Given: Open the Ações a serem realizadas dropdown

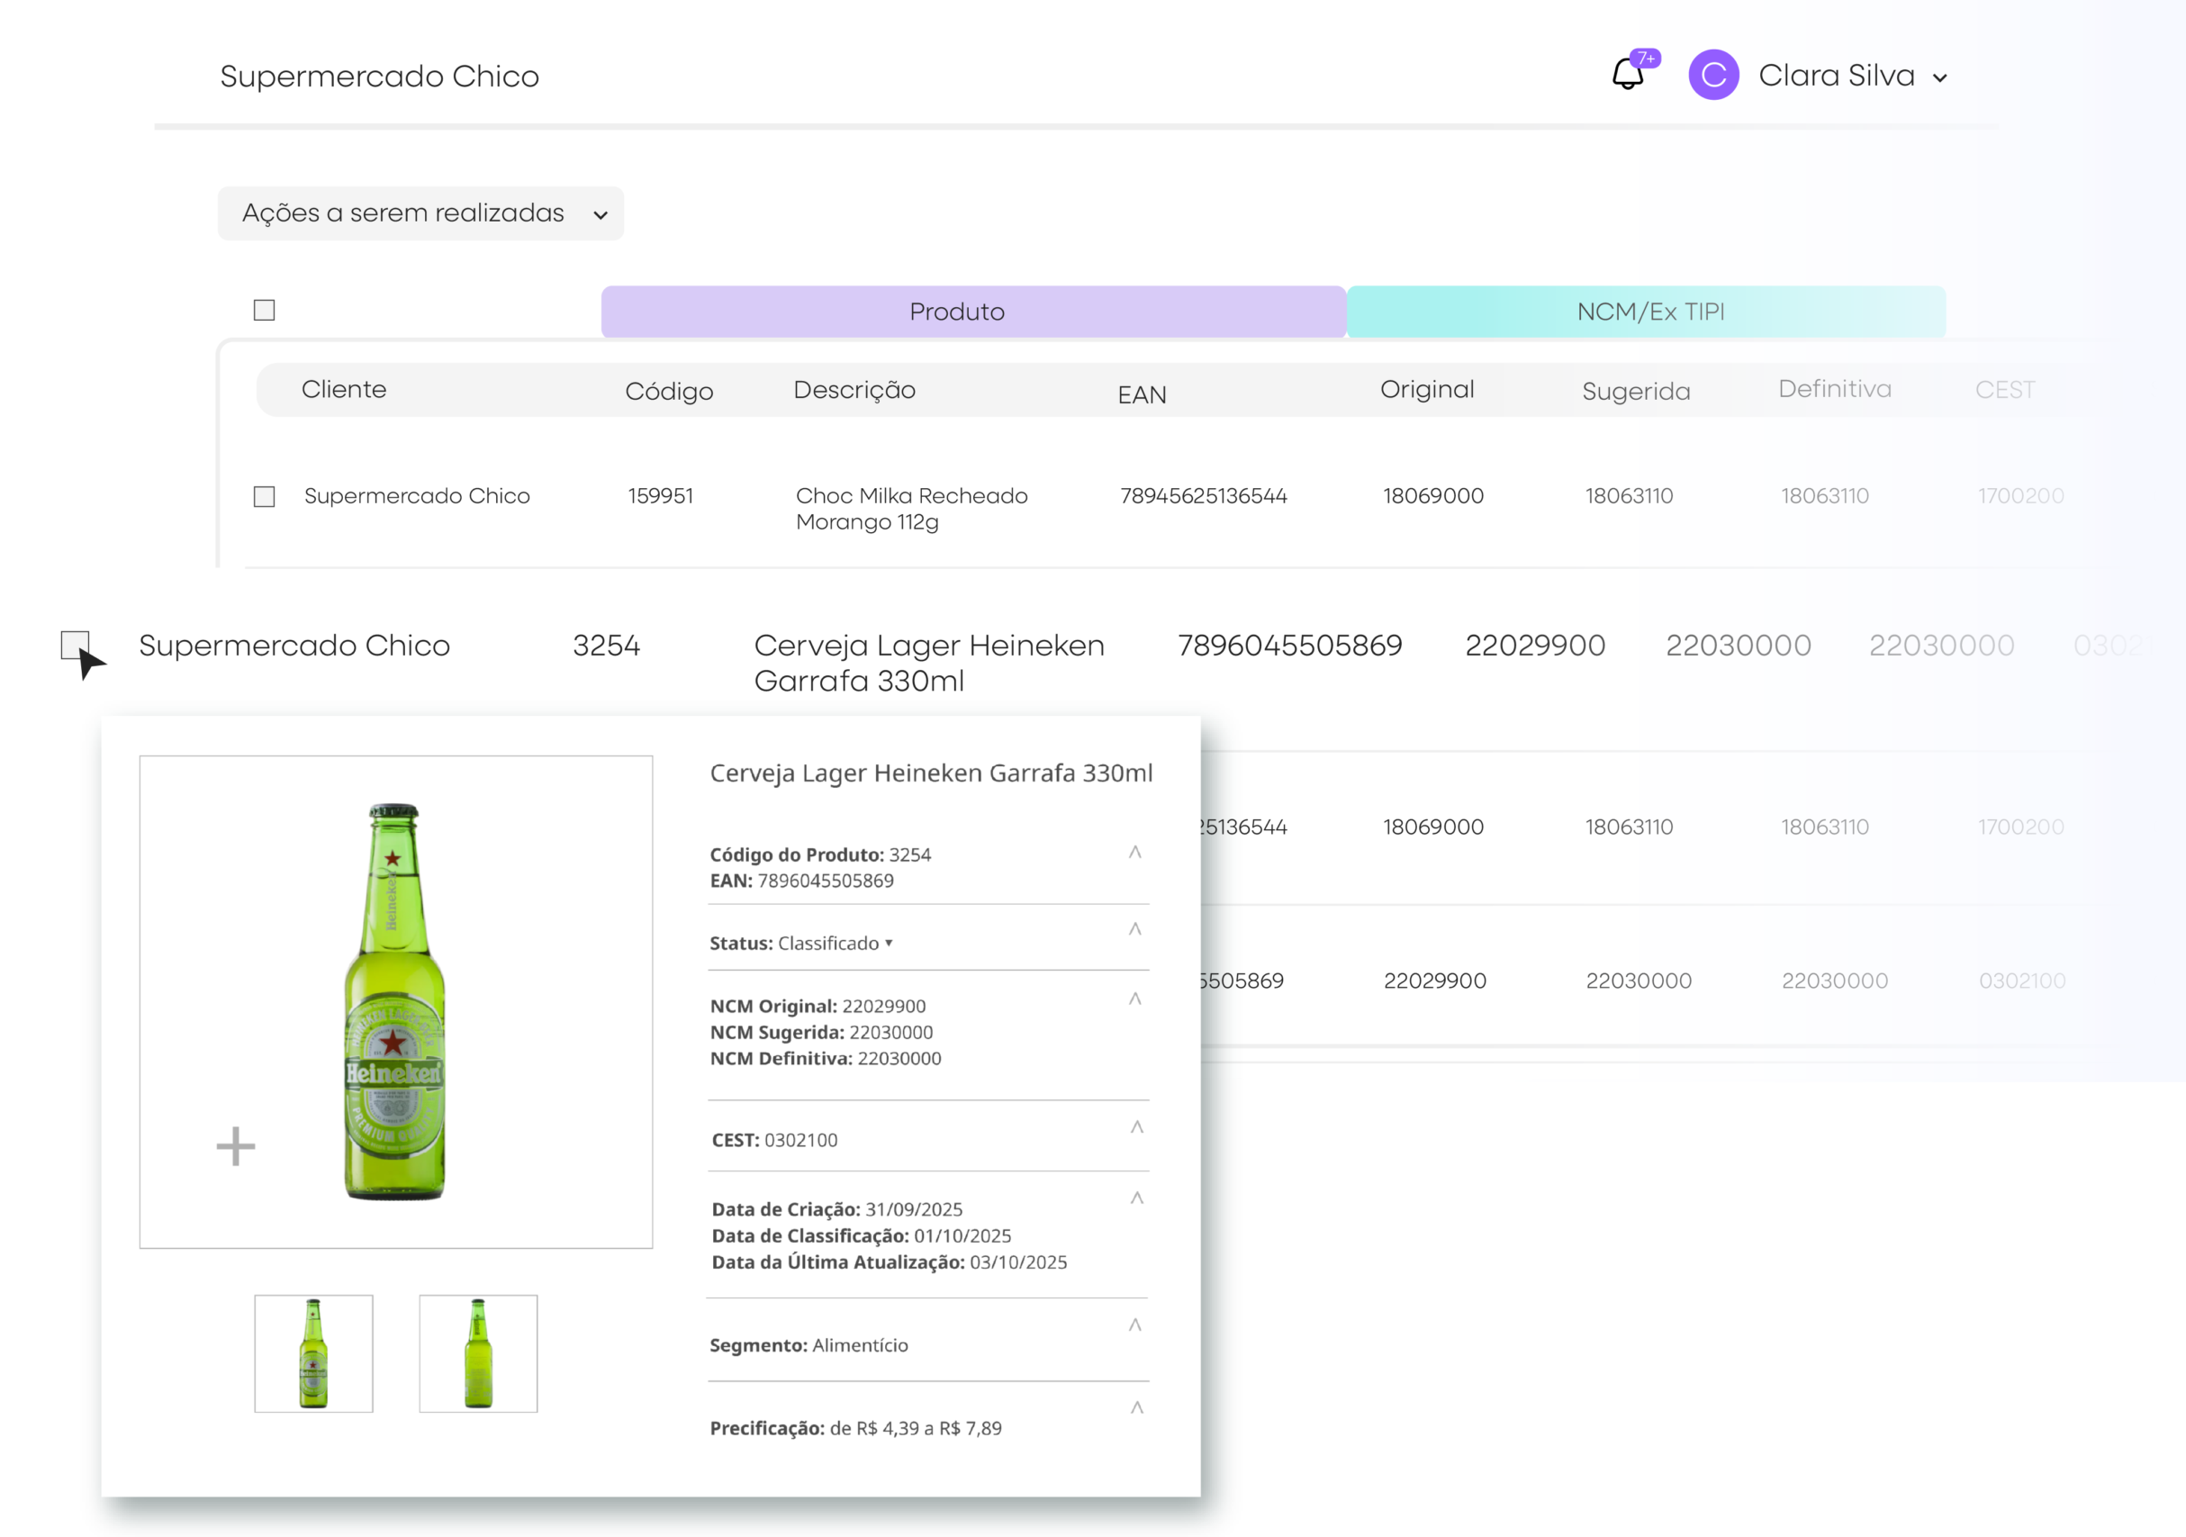Looking at the screenshot, I should click(x=420, y=213).
